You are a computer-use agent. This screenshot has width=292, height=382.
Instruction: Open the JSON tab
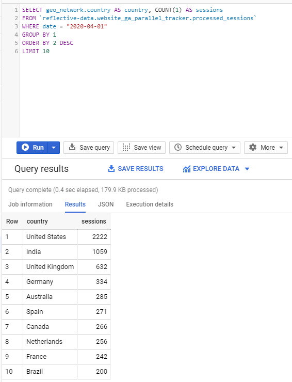(x=106, y=204)
